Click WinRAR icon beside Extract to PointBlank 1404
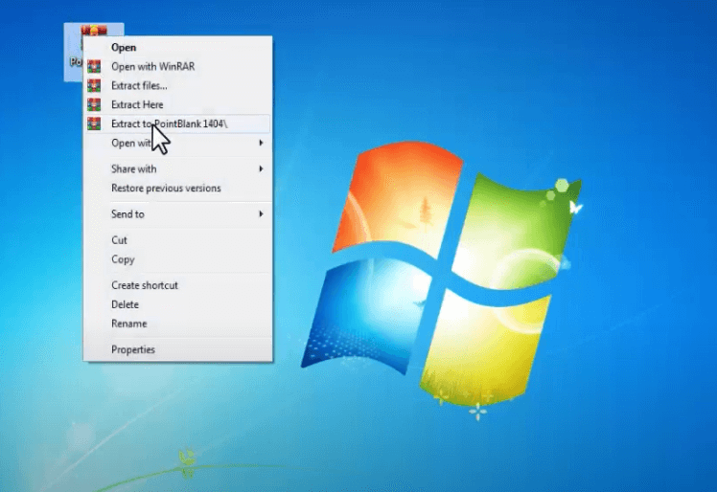Screen dimensions: 717x492 tap(94, 123)
